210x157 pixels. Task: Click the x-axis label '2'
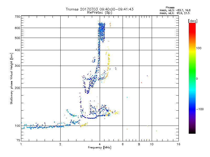pyautogui.click(x=60, y=144)
